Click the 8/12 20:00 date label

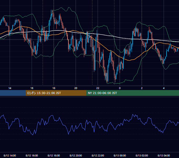[x=76, y=155]
